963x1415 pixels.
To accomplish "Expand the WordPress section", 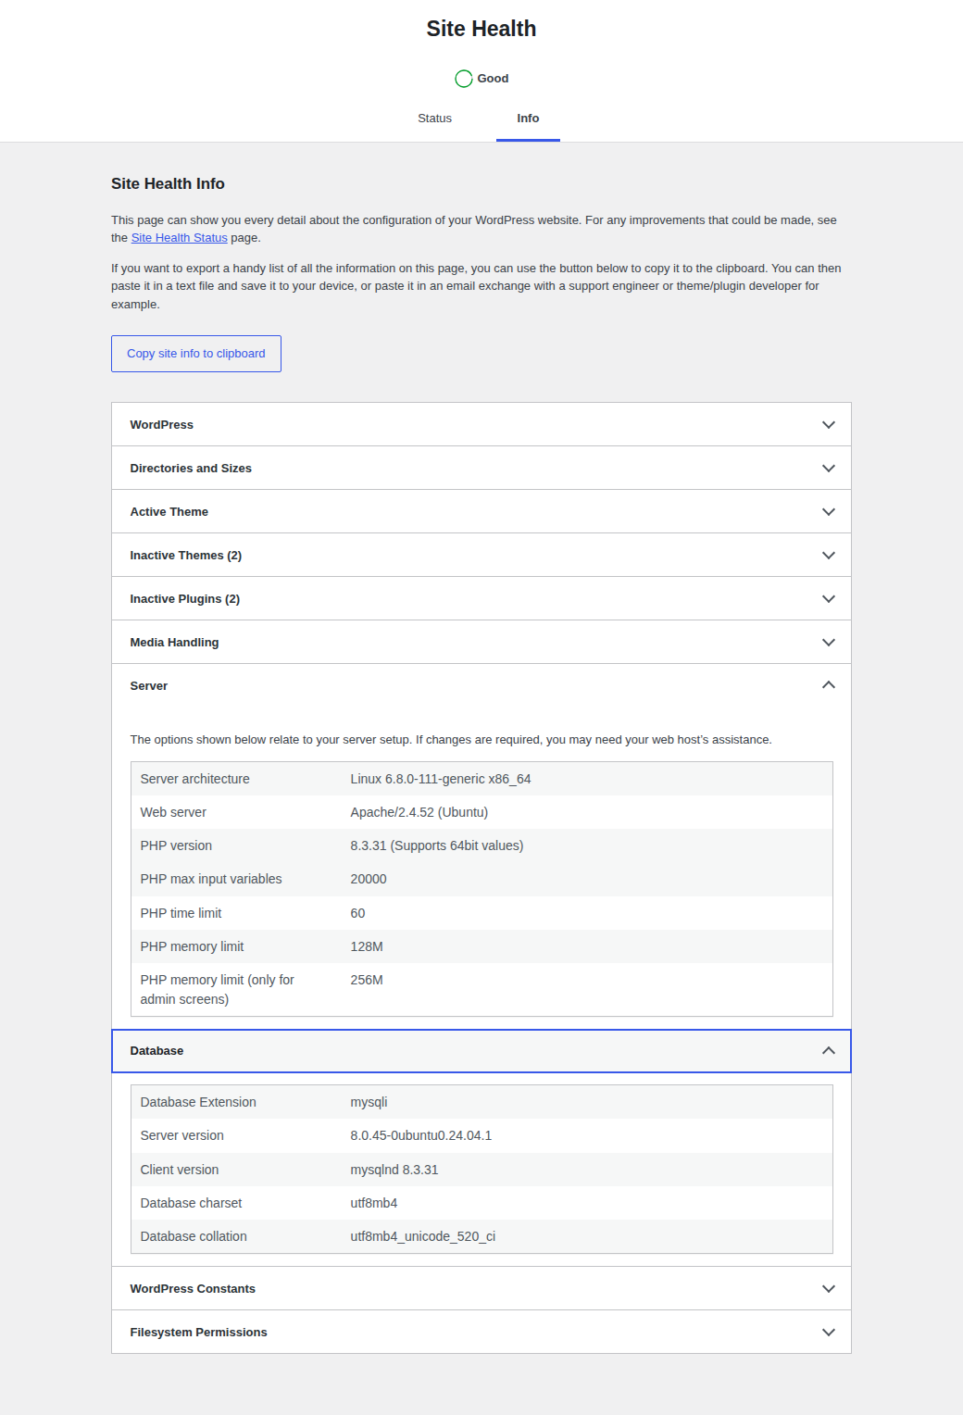I will tap(481, 425).
